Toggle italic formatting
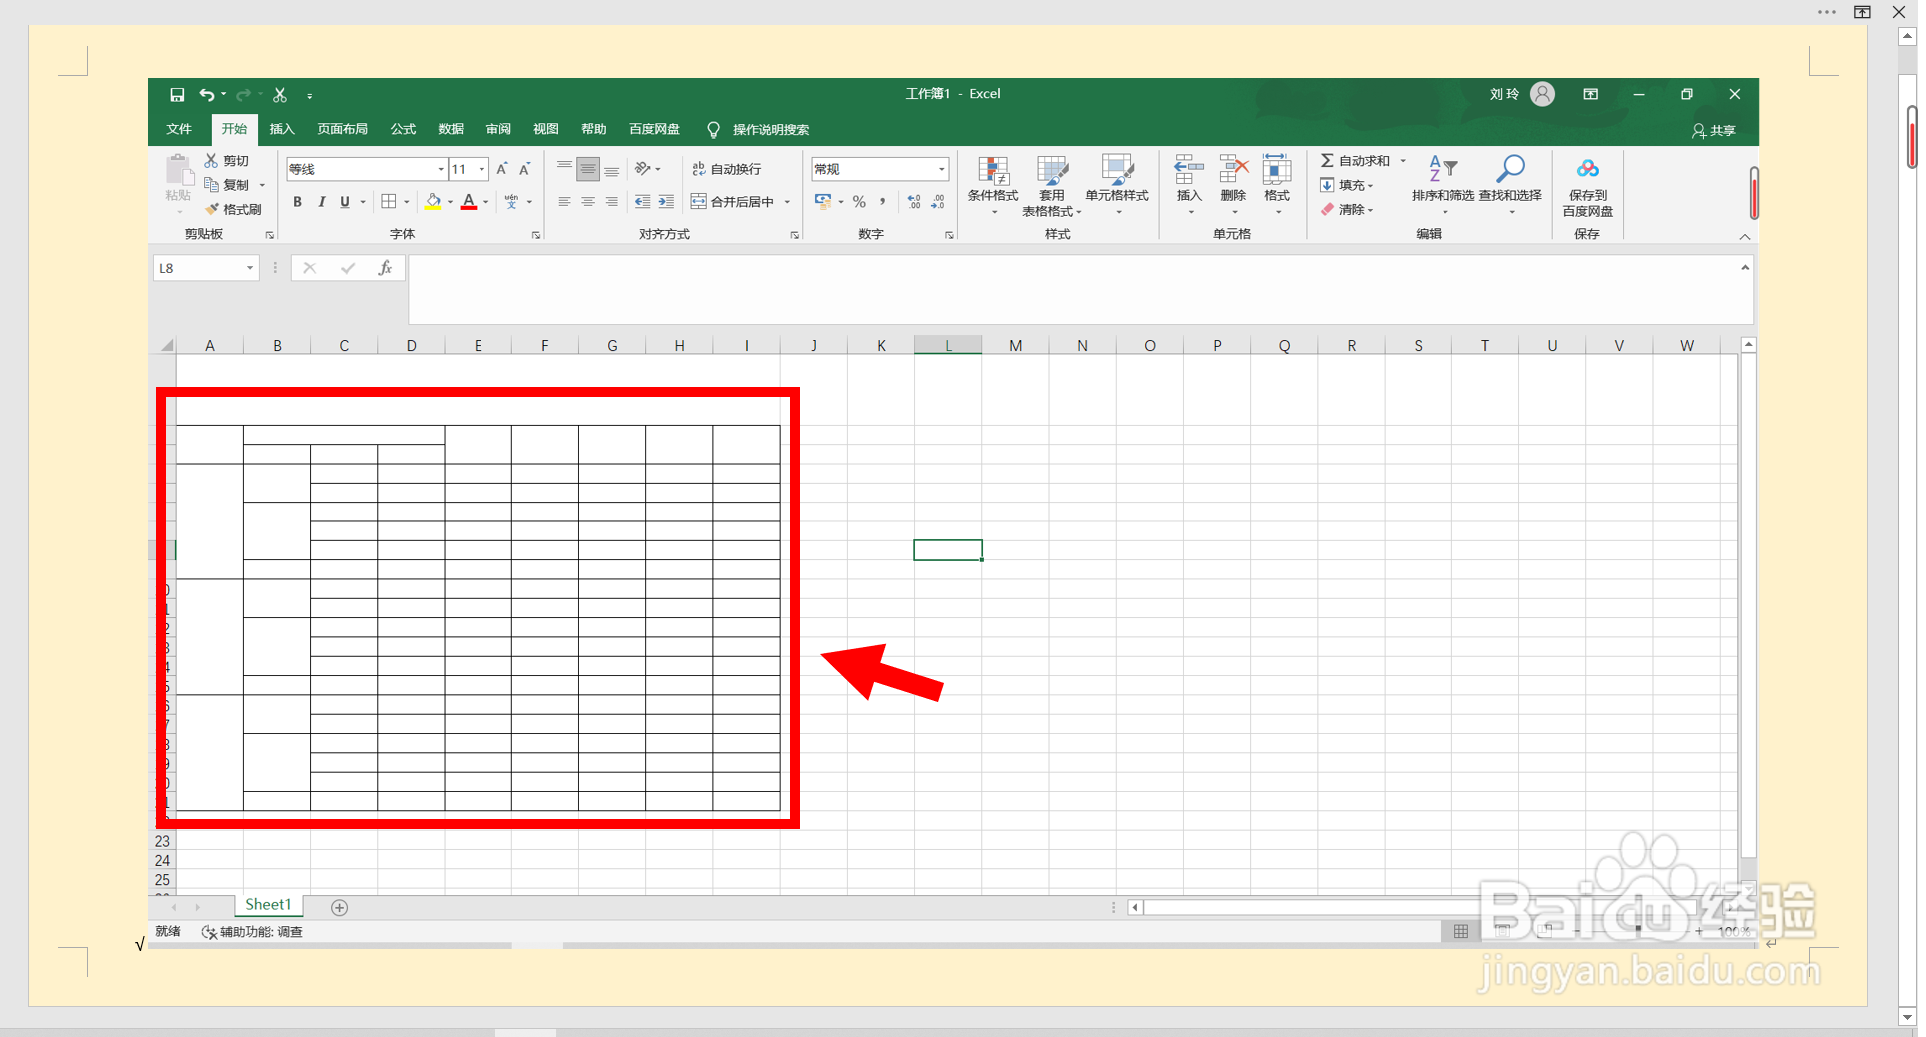Image resolution: width=1926 pixels, height=1037 pixels. (321, 202)
